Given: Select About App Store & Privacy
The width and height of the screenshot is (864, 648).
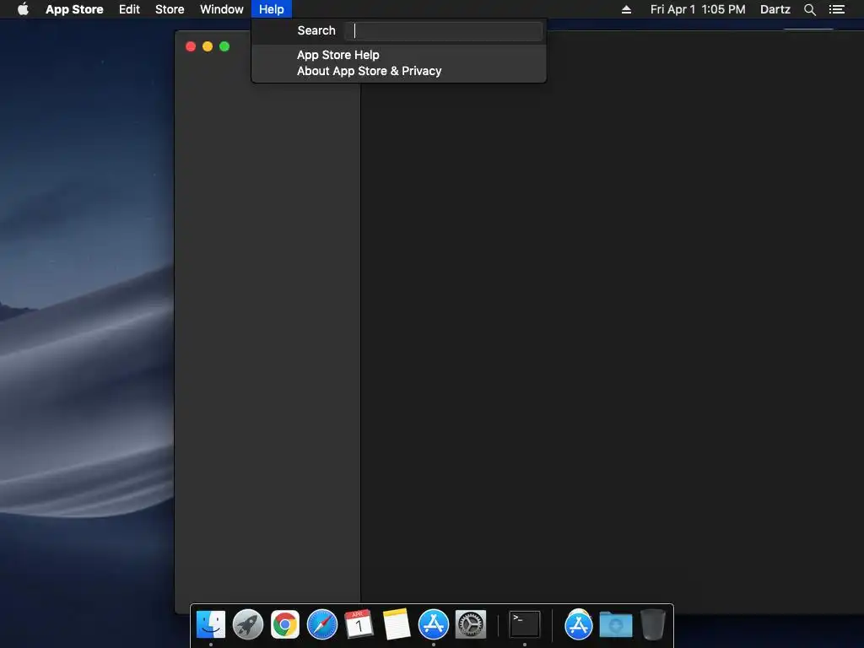Looking at the screenshot, I should (x=370, y=71).
